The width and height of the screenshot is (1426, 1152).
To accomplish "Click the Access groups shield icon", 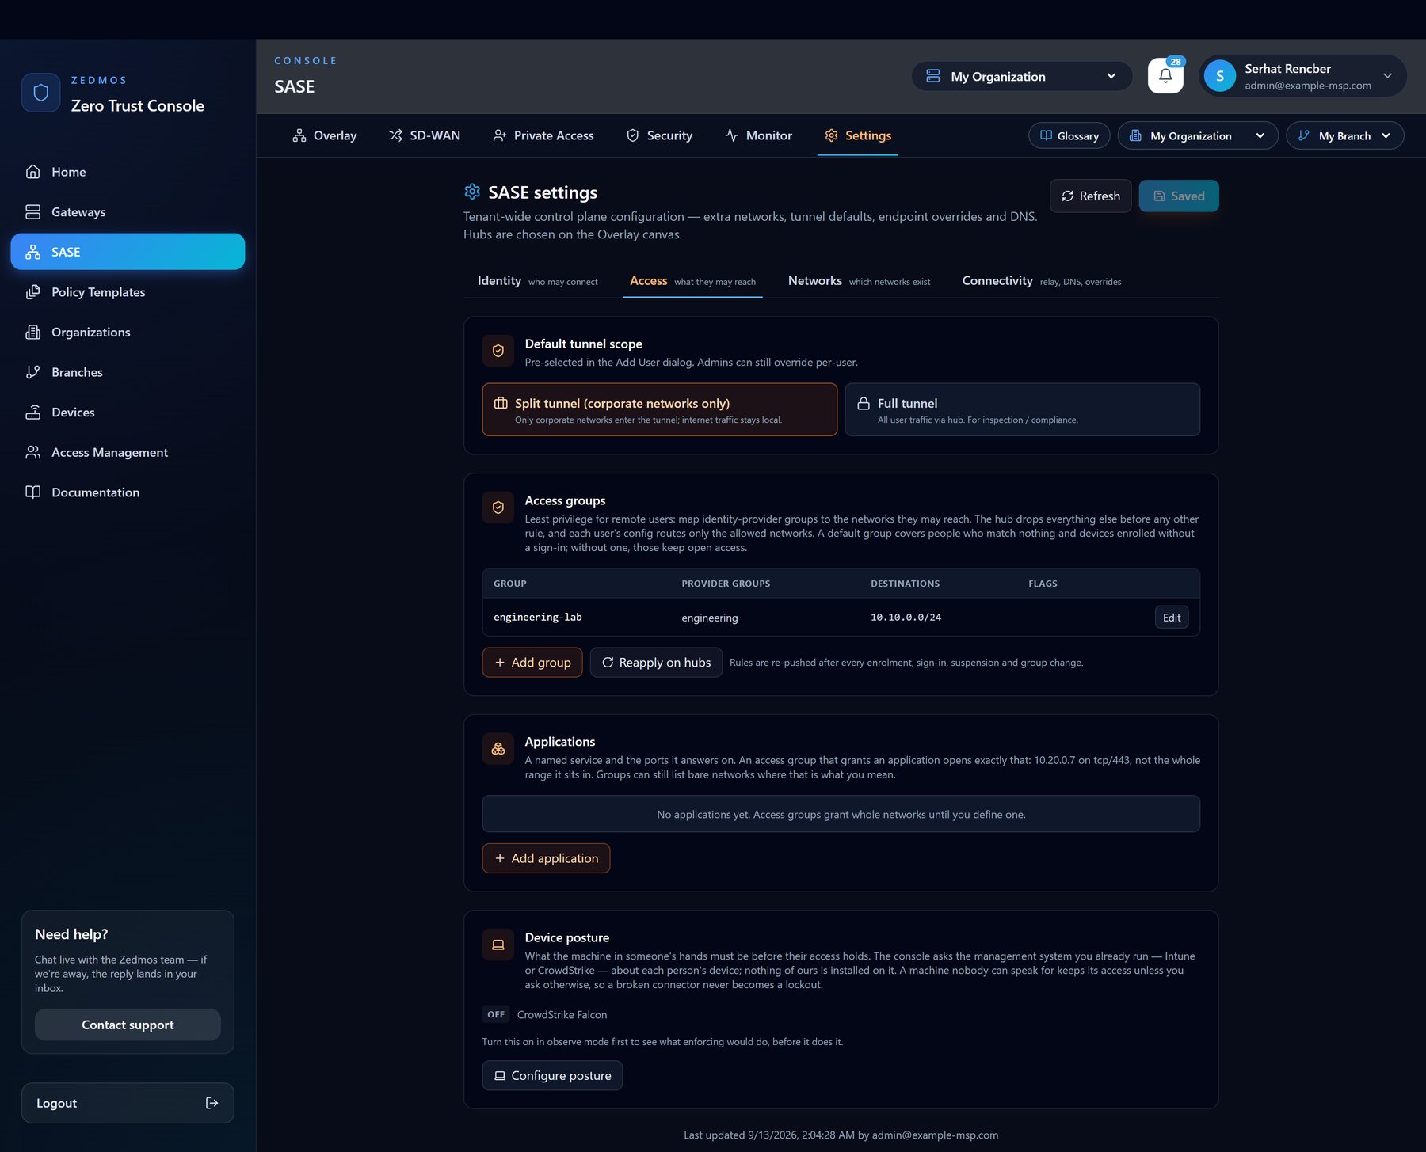I will tap(498, 508).
